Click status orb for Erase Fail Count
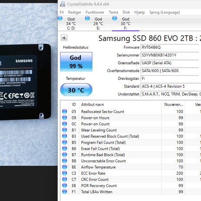 (x=65, y=148)
